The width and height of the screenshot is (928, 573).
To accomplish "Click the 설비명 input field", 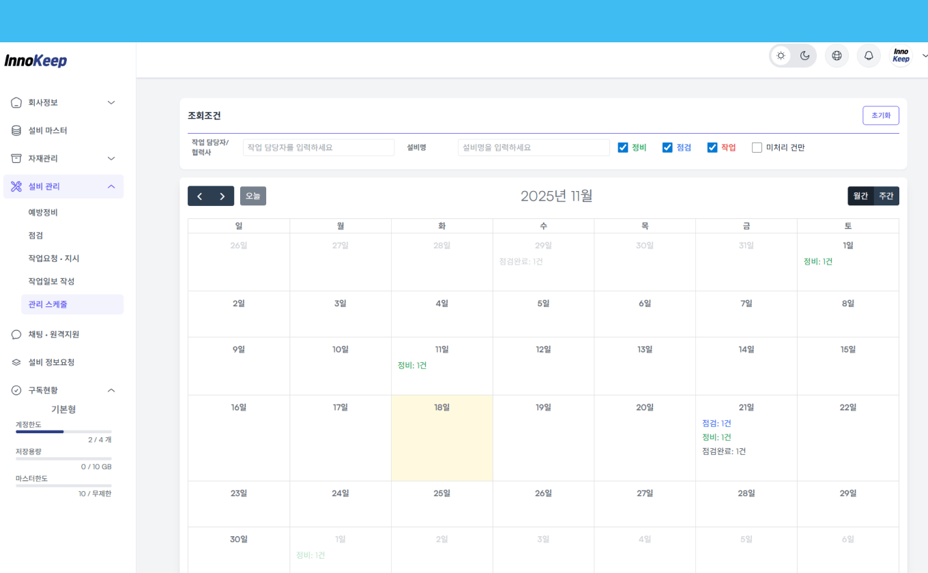I will pyautogui.click(x=533, y=147).
